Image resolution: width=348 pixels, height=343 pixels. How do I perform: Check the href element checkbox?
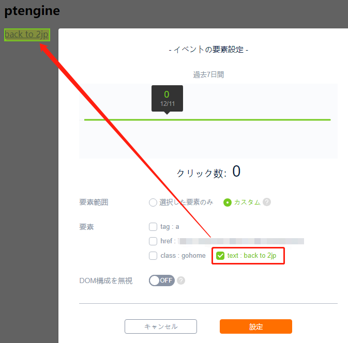[153, 241]
